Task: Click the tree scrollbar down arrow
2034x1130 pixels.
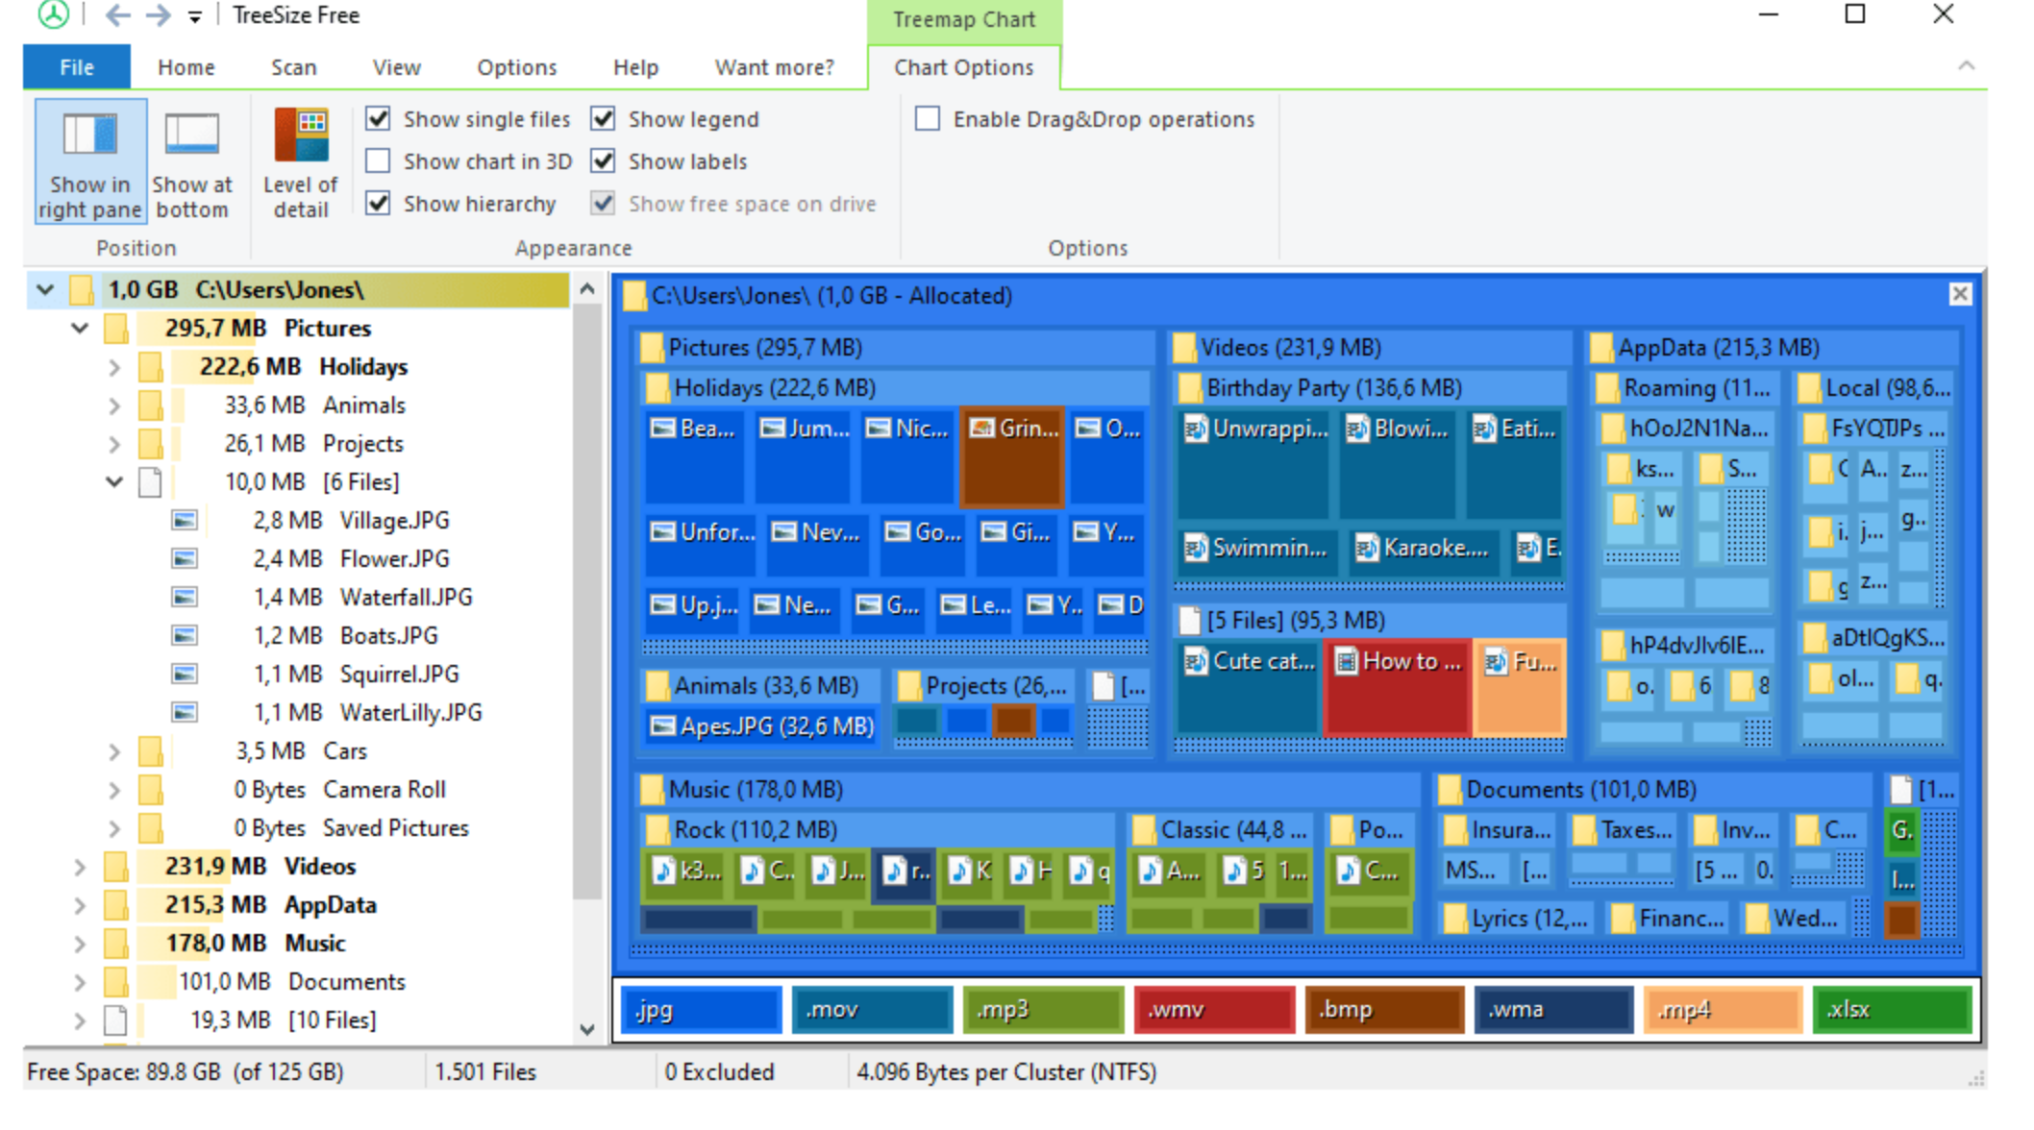Action: (x=587, y=1029)
